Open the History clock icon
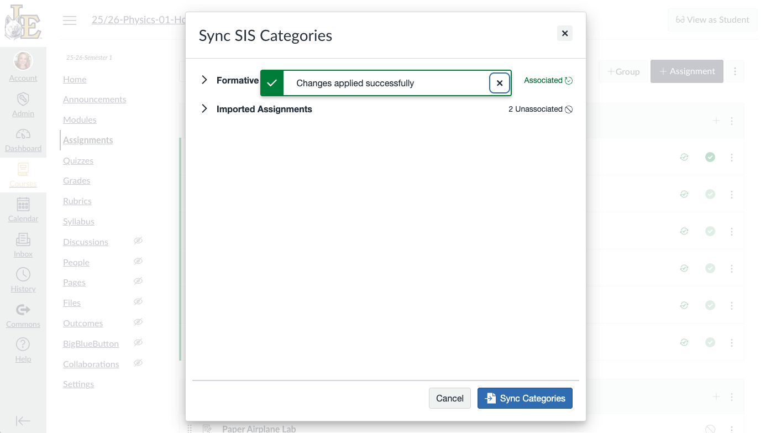Screen dimensions: 771x433 click(x=23, y=274)
